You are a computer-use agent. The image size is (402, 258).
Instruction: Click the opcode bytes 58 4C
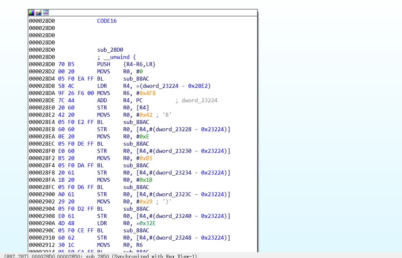(66, 86)
